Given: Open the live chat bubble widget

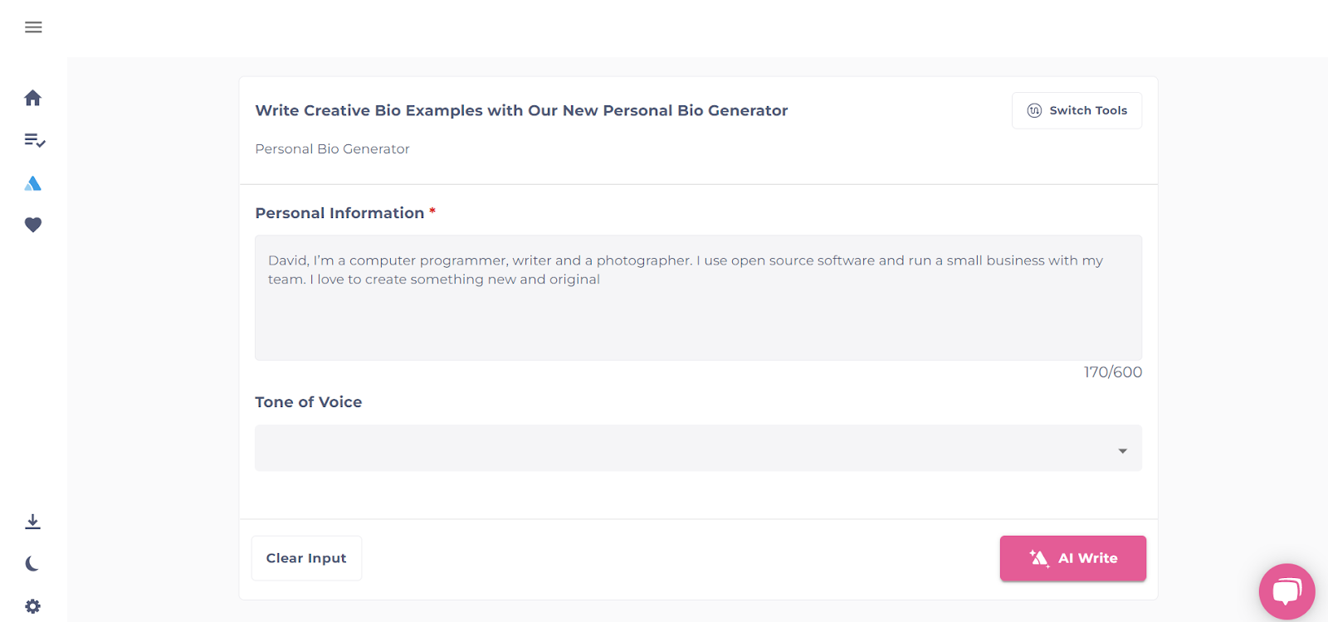Looking at the screenshot, I should tap(1286, 591).
